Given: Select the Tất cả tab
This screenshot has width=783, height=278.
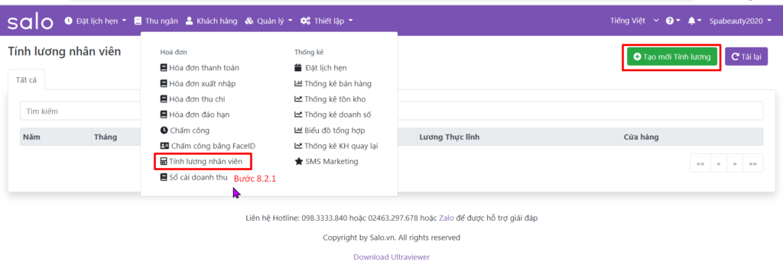Looking at the screenshot, I should coord(27,80).
